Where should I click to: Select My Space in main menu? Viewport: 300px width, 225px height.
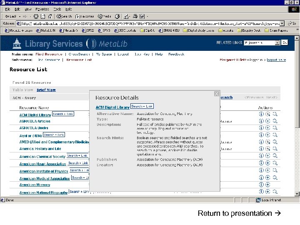(x=104, y=54)
